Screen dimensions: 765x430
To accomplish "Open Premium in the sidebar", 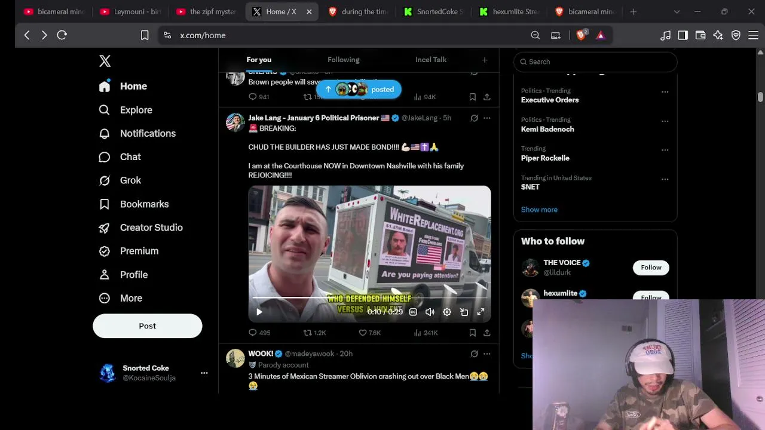I will (128, 251).
